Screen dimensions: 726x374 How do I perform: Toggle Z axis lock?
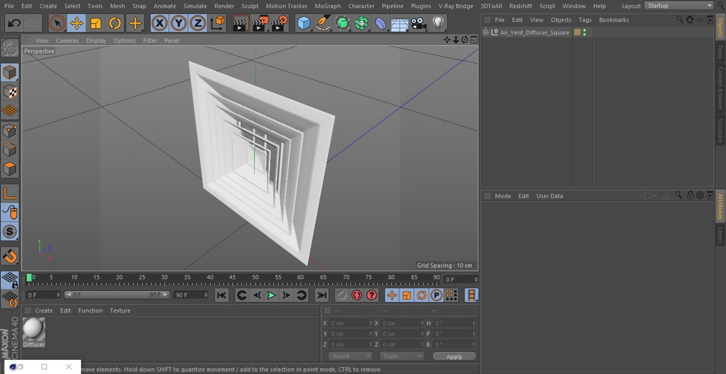(x=198, y=23)
